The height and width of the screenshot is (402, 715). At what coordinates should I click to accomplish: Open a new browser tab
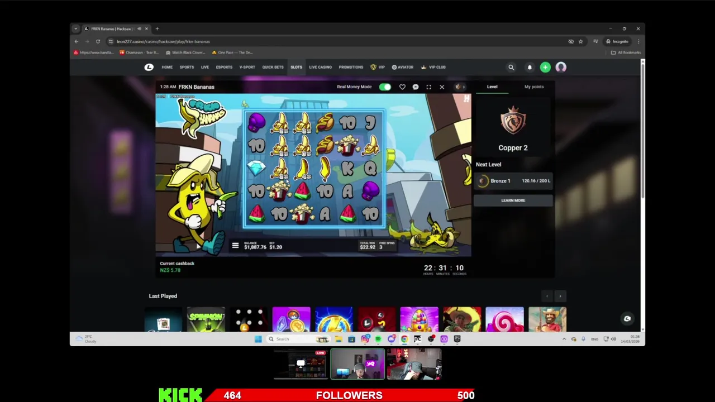pyautogui.click(x=157, y=28)
